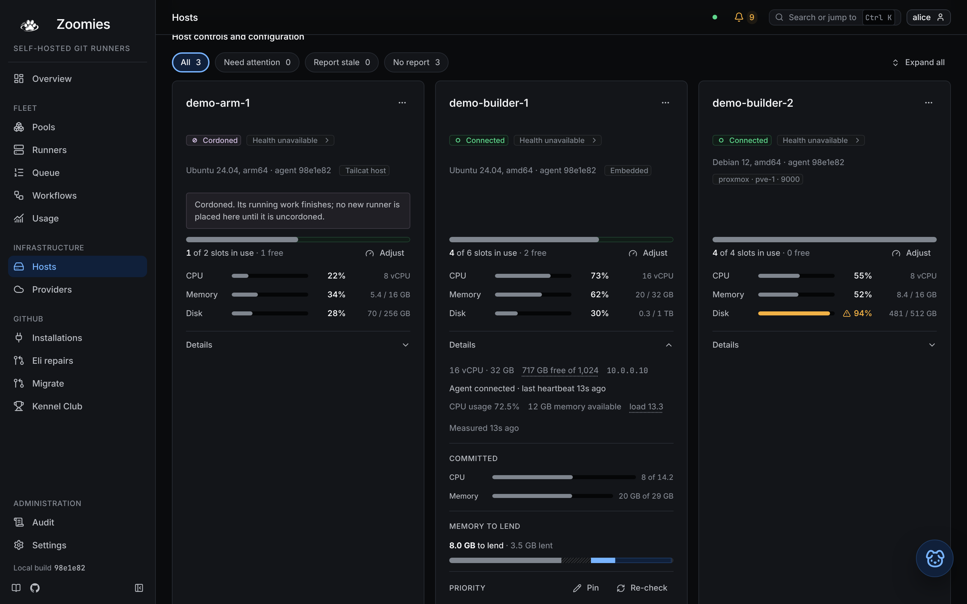967x604 pixels.
Task: Filter hosts by No report
Action: click(x=416, y=62)
